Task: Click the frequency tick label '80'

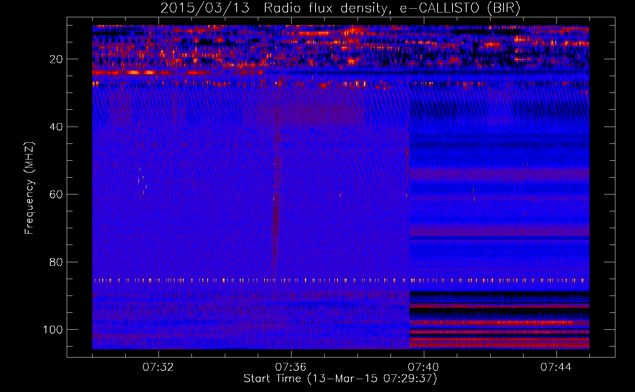Action: click(56, 262)
